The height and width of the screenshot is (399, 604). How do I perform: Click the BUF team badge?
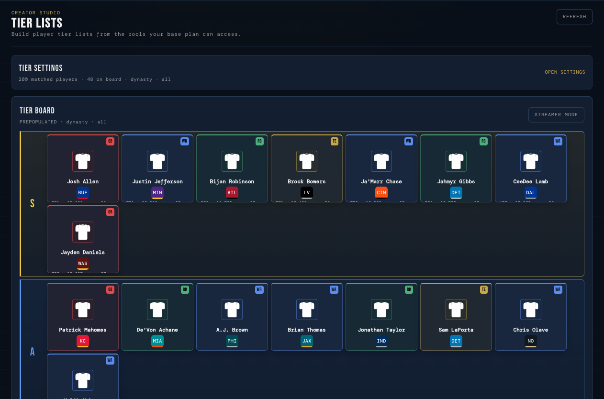pos(83,193)
